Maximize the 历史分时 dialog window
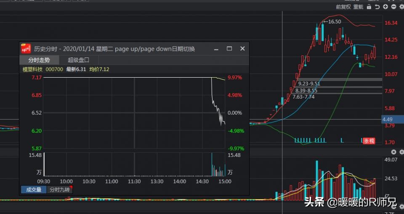This screenshot has width=404, height=214. [229, 49]
